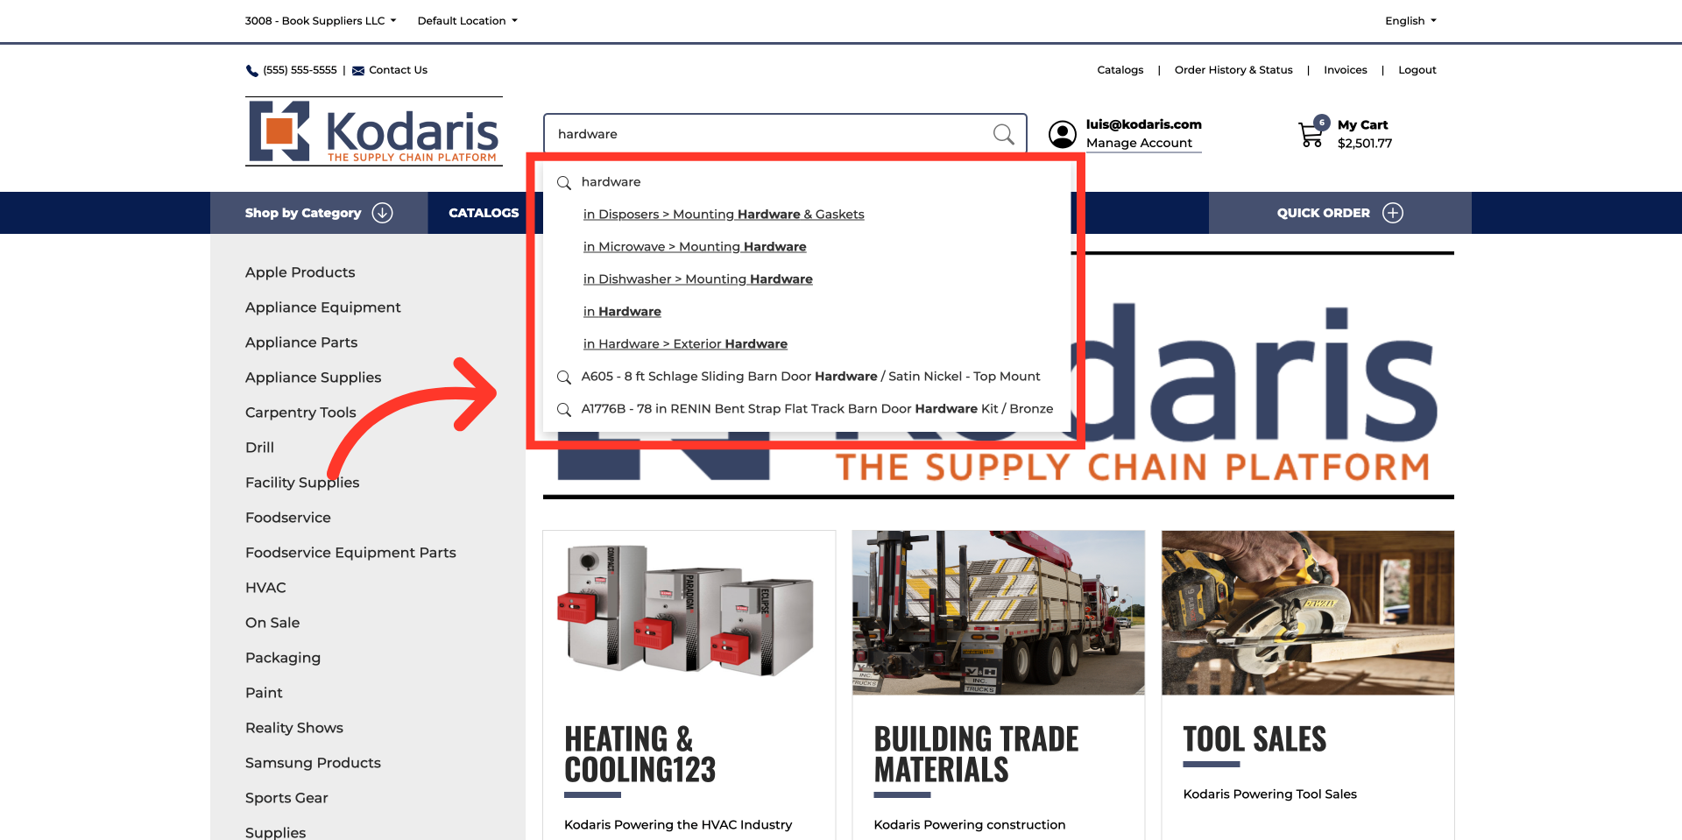Go to Invoices

pyautogui.click(x=1345, y=70)
